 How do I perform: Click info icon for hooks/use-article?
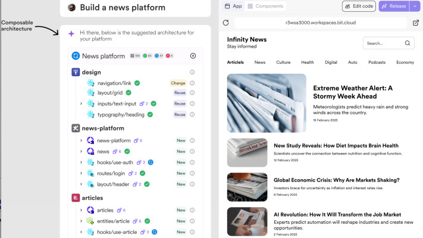[192, 232]
